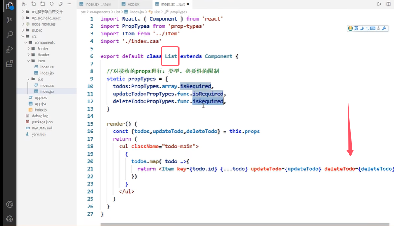This screenshot has height=226, width=394.
Task: Open debug.log file
Action: coord(40,116)
